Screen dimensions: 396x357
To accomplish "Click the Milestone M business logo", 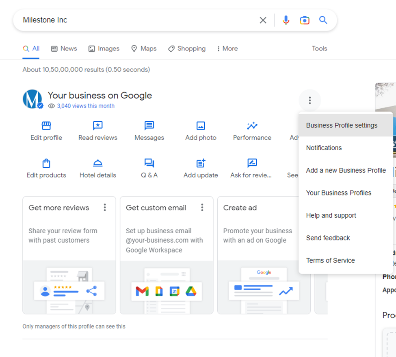I will click(32, 99).
